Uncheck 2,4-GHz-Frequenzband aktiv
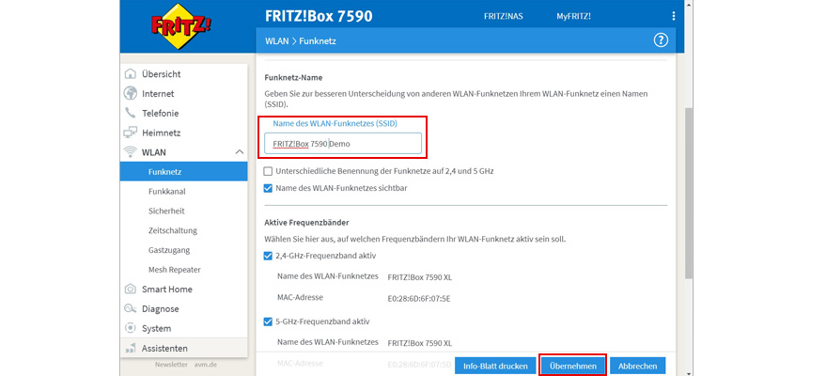 click(269, 256)
